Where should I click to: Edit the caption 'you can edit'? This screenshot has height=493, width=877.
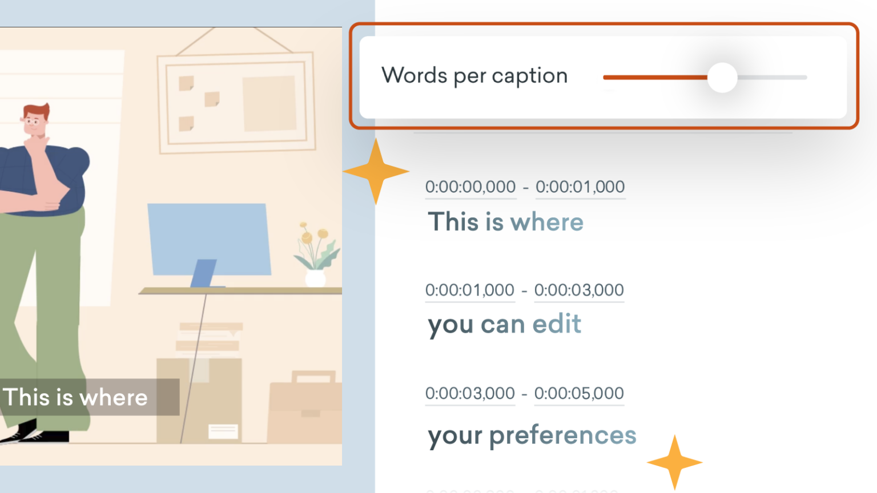click(x=505, y=324)
